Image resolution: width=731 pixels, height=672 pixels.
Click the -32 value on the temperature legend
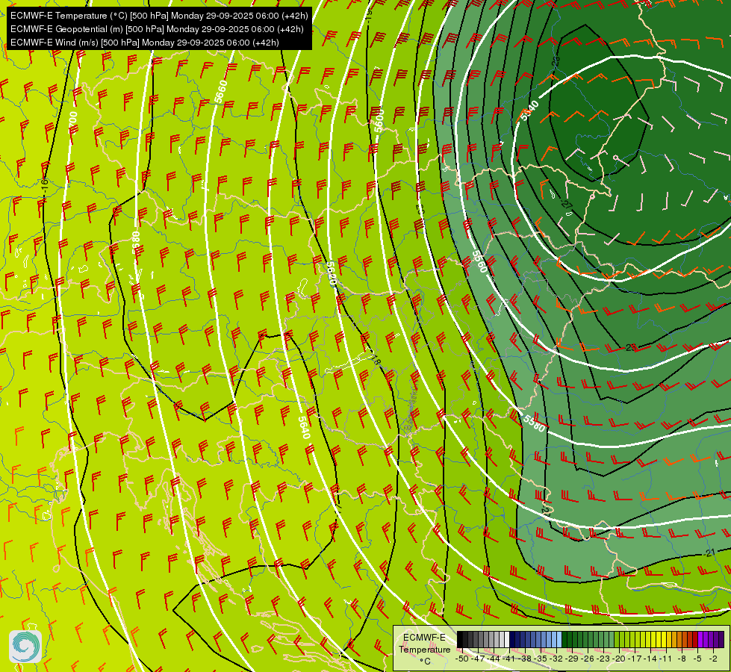[x=556, y=659]
